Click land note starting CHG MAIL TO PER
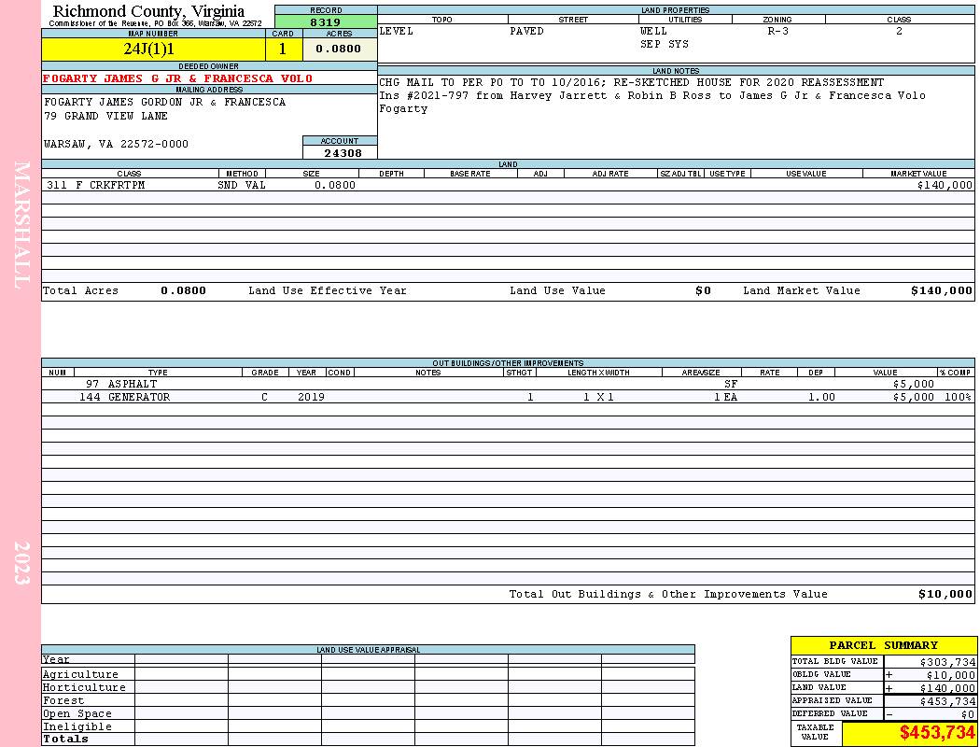This screenshot has height=747, width=980. (x=631, y=82)
